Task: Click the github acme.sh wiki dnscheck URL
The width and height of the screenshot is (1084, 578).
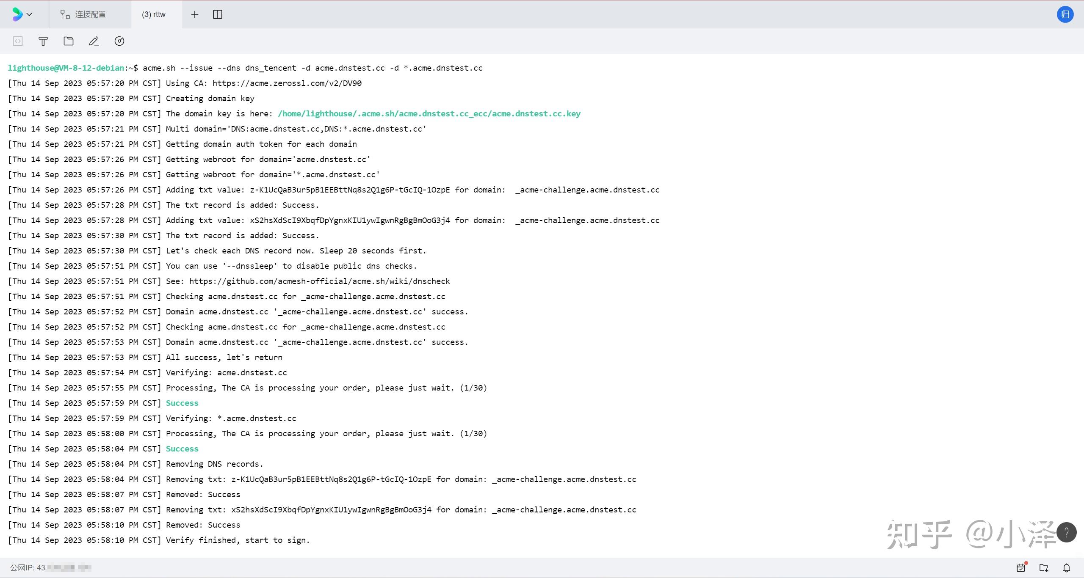Action: (320, 281)
